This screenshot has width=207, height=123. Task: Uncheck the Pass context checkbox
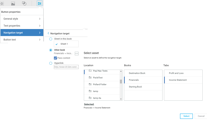pyautogui.click(x=55, y=58)
